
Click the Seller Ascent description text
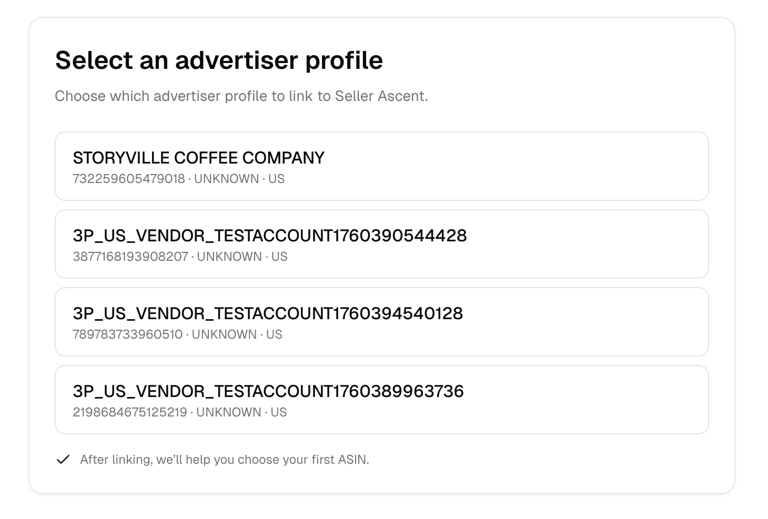click(242, 96)
